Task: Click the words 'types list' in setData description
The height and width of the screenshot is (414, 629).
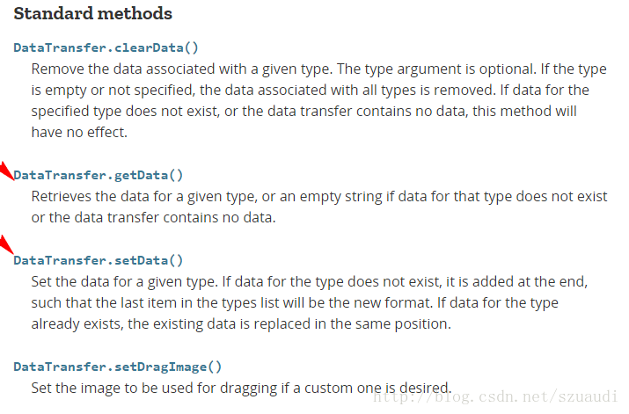Action: (249, 302)
